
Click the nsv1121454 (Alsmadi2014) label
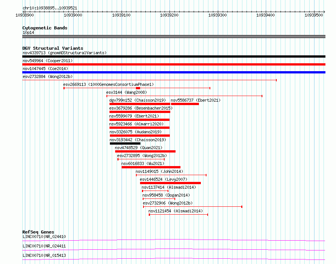point(176,211)
